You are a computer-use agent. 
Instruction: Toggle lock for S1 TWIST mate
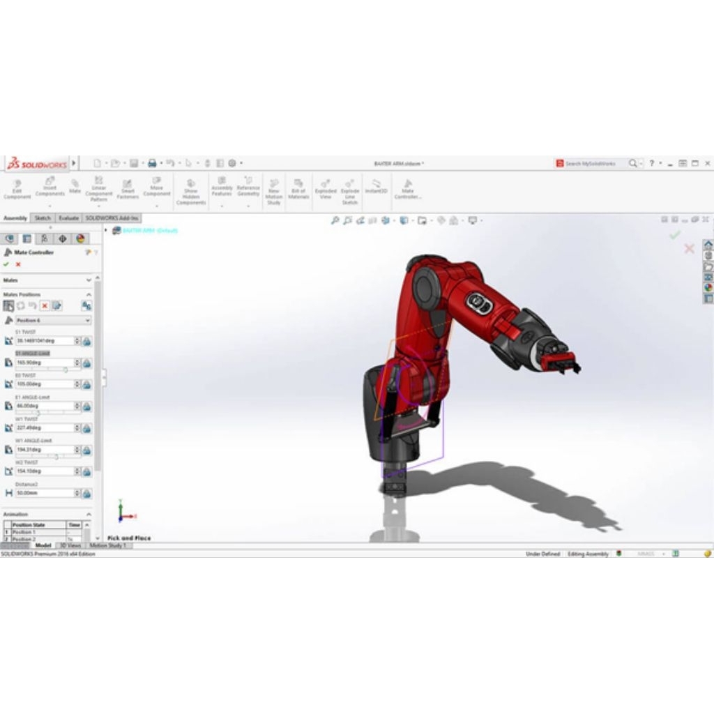click(x=86, y=341)
